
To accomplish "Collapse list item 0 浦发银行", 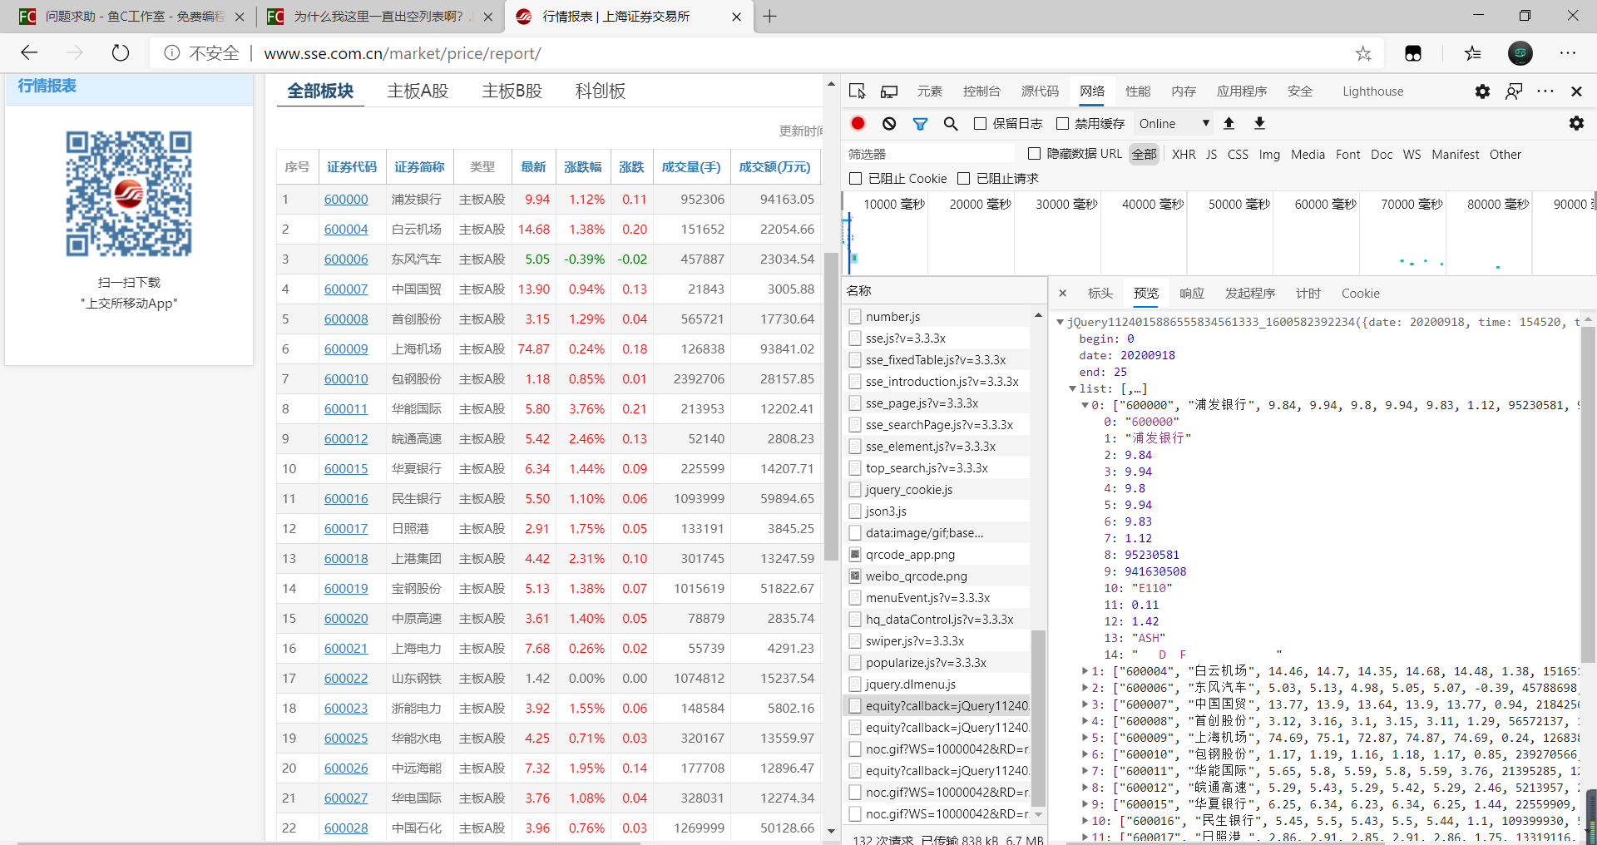I will tap(1085, 405).
